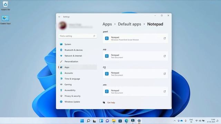Open File Explorer on the taskbar
Screen dimensions: 221x124
(114, 121)
